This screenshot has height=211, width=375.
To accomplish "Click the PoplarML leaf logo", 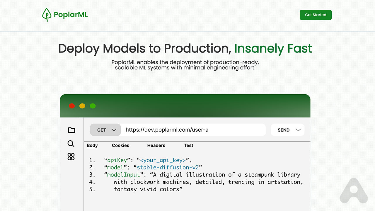I will pos(46,14).
